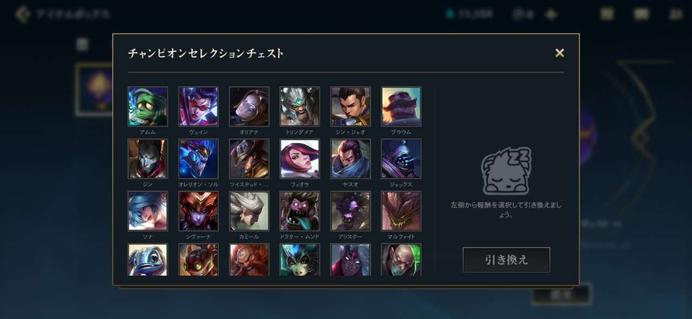The image size is (692, 319).
Task: Select the フィオラ champion icon
Action: (300, 159)
